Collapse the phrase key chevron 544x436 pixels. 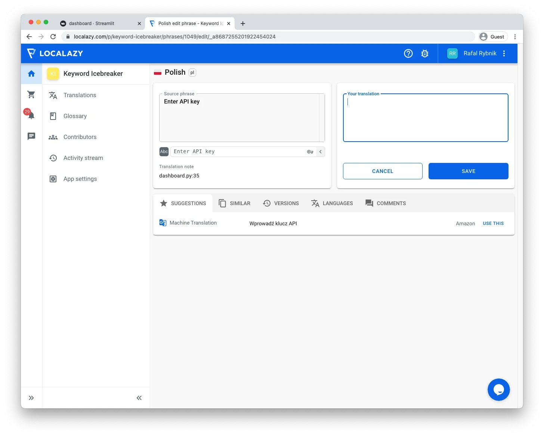(321, 152)
